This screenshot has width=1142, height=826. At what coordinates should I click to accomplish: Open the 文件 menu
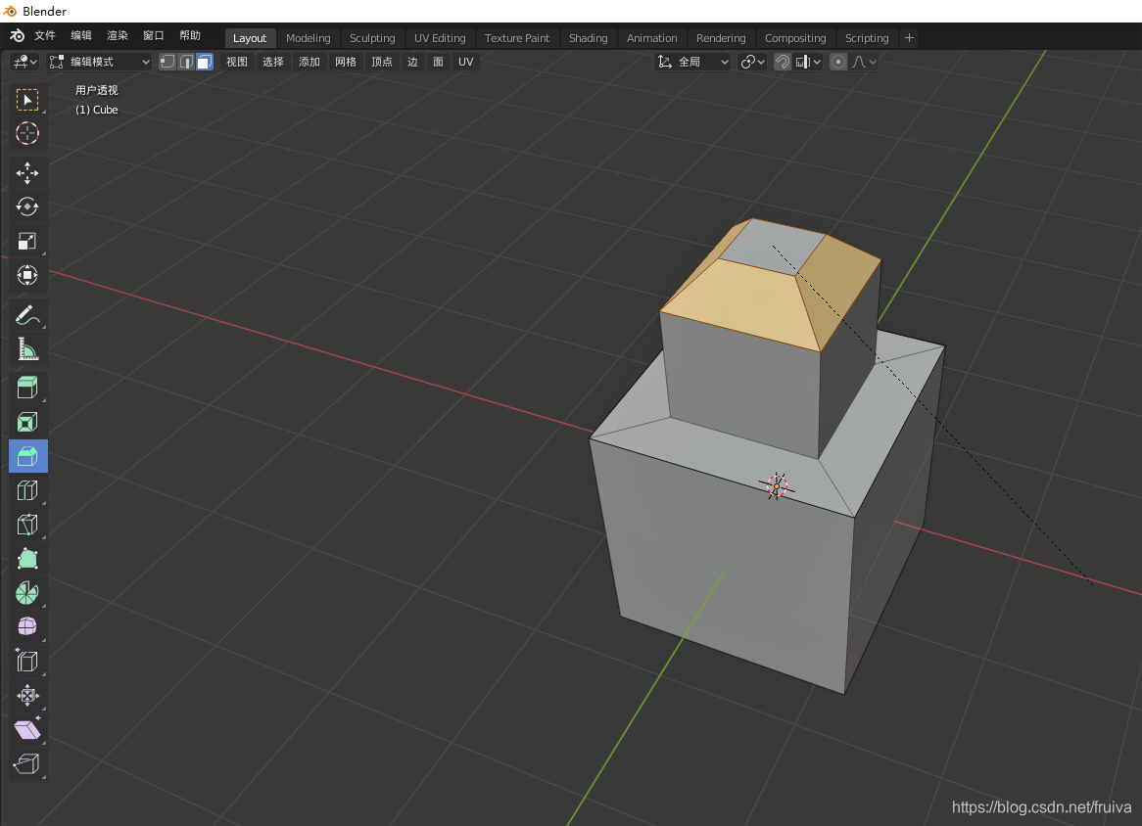(x=45, y=35)
